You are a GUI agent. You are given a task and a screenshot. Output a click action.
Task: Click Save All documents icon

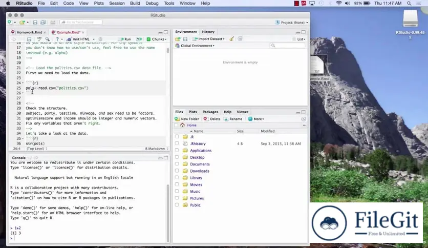click(43, 22)
